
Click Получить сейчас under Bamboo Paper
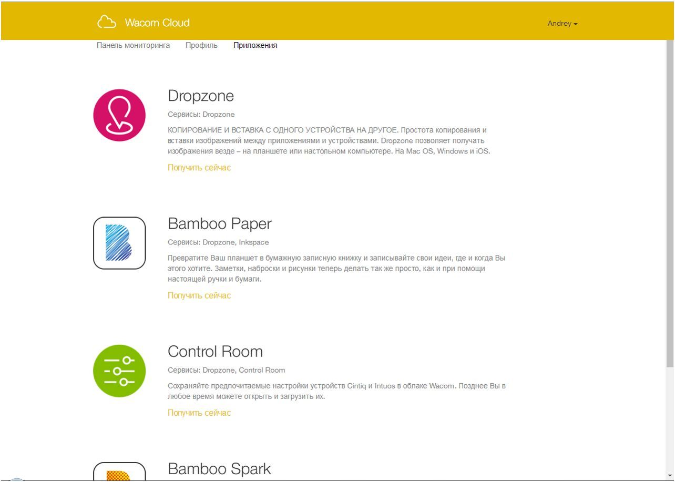coord(199,295)
